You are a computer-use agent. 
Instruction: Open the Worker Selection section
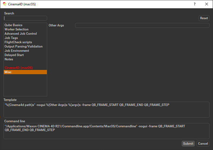point(16,29)
